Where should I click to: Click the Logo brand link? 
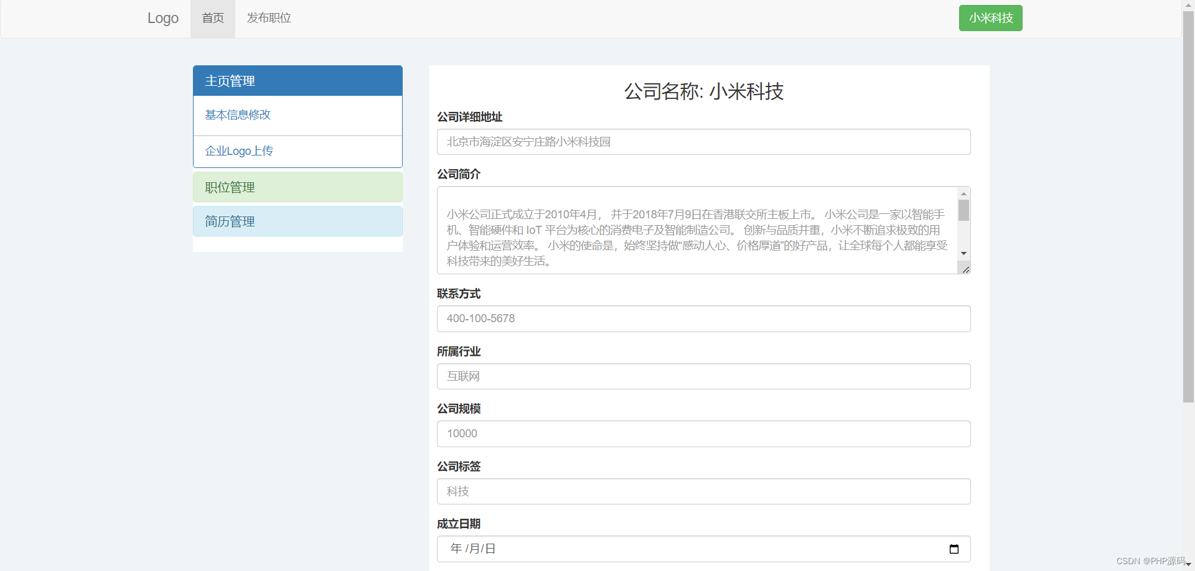coord(163,18)
